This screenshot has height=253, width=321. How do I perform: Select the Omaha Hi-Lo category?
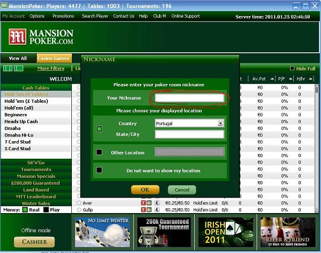pos(36,135)
